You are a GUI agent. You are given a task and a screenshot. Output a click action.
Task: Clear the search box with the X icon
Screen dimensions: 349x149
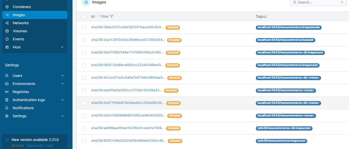click(x=342, y=2)
